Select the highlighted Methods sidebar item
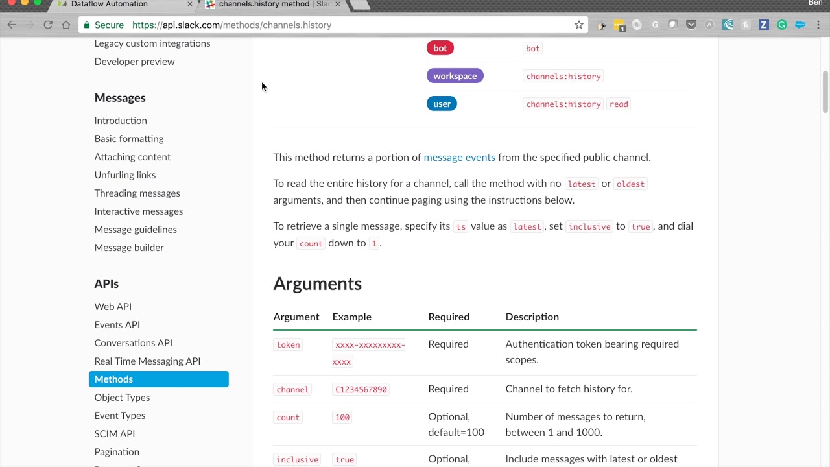 (x=159, y=379)
